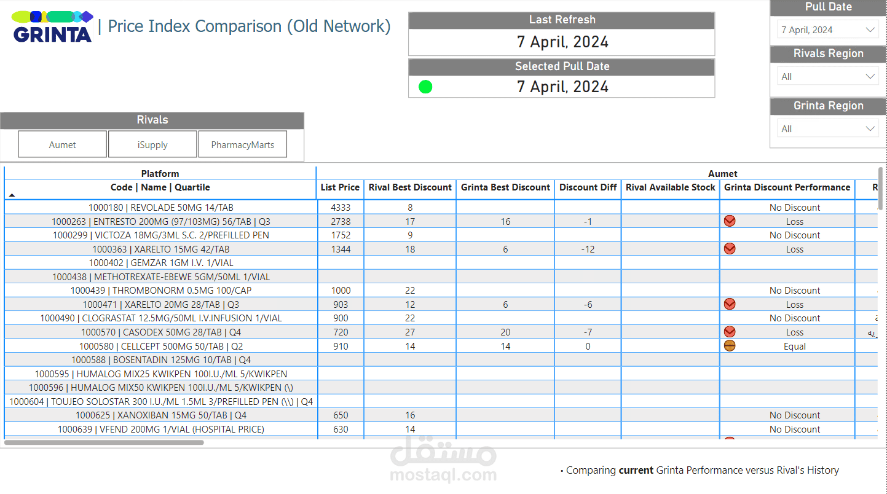
Task: Select row 1000490 | CLOGRASTAT
Action: [x=161, y=318]
